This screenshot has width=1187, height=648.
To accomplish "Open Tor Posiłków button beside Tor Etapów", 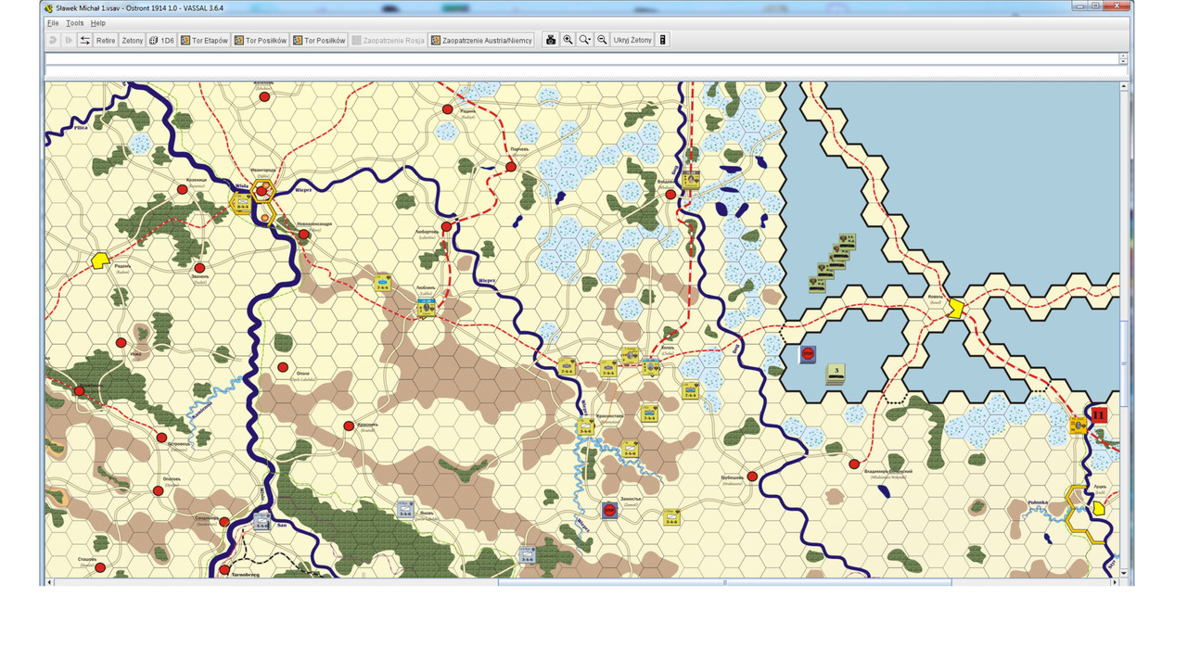I will click(x=261, y=40).
